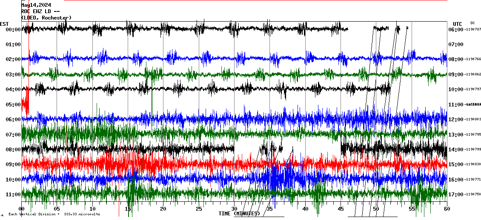Viewport: 481px width, 220px height.
Task: Click the EST timezone axis header
Action: click(4, 24)
